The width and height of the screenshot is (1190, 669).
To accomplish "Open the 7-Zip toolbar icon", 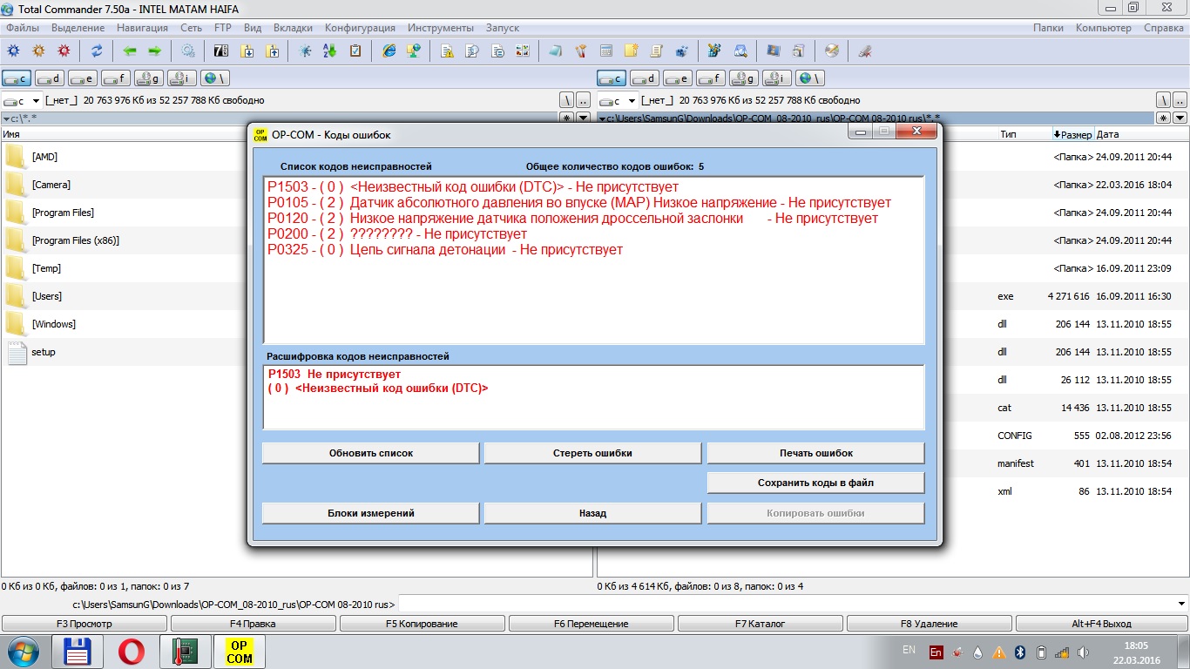I will pos(221,51).
